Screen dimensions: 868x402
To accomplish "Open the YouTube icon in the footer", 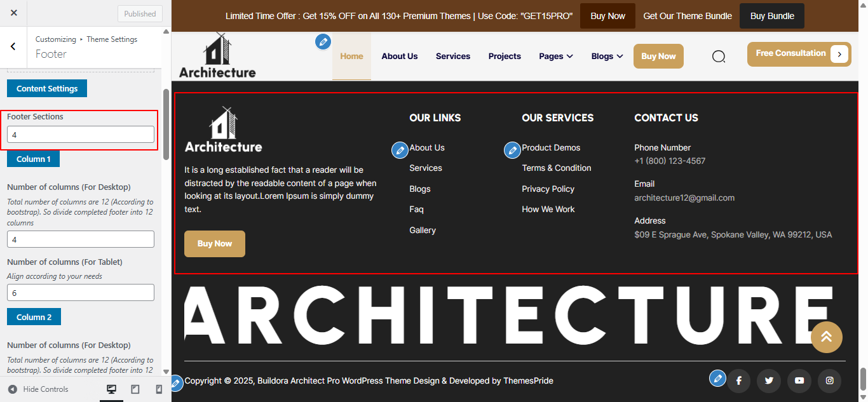I will (799, 380).
